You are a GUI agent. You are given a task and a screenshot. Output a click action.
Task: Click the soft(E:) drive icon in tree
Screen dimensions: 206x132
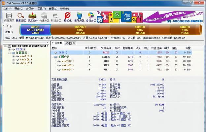pyautogui.click(x=17, y=60)
